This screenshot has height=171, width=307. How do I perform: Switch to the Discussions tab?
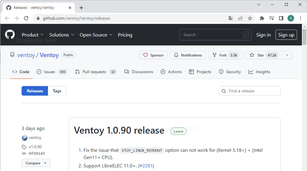click(139, 72)
